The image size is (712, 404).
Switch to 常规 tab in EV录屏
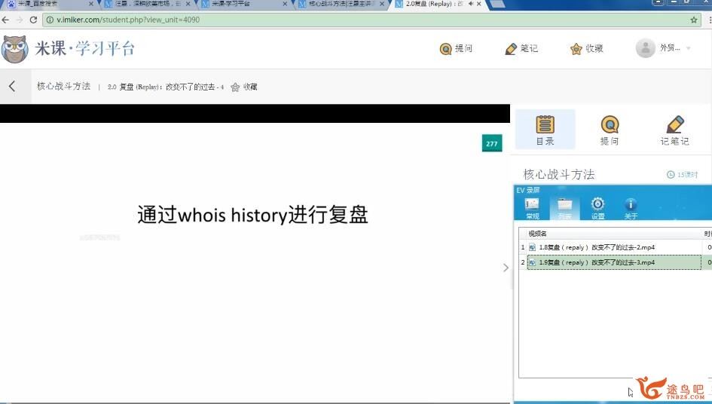532,209
